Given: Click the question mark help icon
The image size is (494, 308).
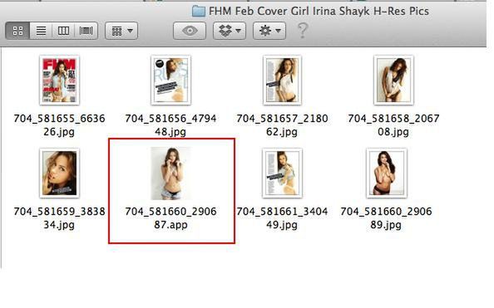Looking at the screenshot, I should [x=303, y=31].
